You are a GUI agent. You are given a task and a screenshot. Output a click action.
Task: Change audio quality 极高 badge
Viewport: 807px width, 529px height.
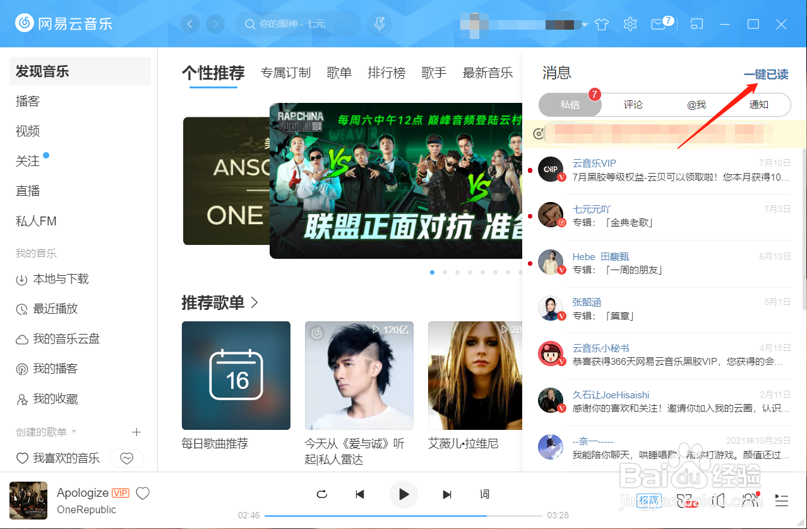(x=649, y=501)
